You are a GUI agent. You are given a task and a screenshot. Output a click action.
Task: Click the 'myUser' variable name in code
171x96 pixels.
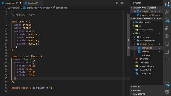click(x=24, y=56)
